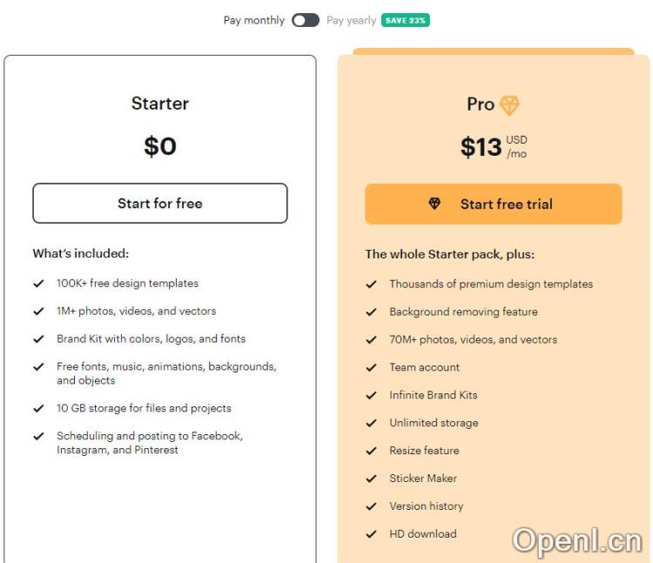The width and height of the screenshot is (653, 563).
Task: Click the $13 Pro price
Action: (481, 147)
